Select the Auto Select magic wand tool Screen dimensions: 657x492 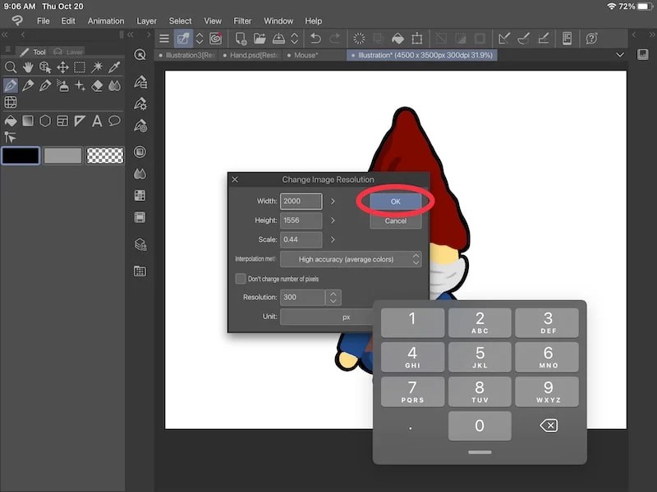99,67
